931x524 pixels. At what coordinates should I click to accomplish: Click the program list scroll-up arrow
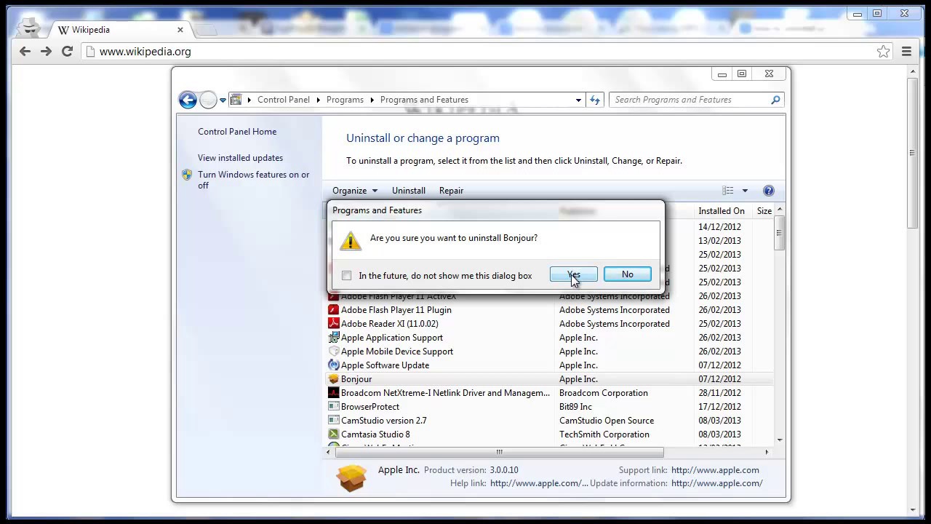pyautogui.click(x=780, y=210)
